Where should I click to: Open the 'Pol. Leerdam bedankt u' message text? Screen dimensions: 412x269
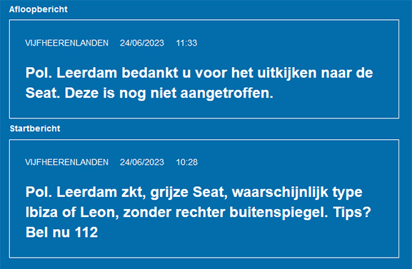coord(199,83)
